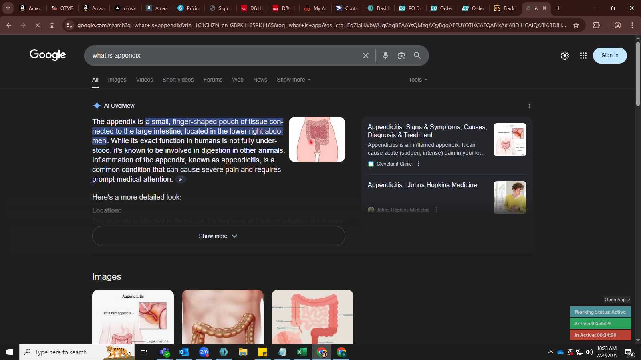
Task: Bookmark this page with star icon
Action: [576, 25]
